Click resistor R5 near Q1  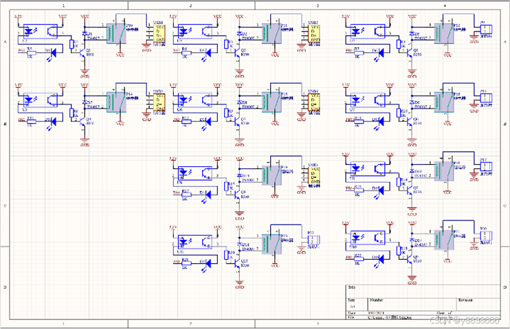coord(31,52)
